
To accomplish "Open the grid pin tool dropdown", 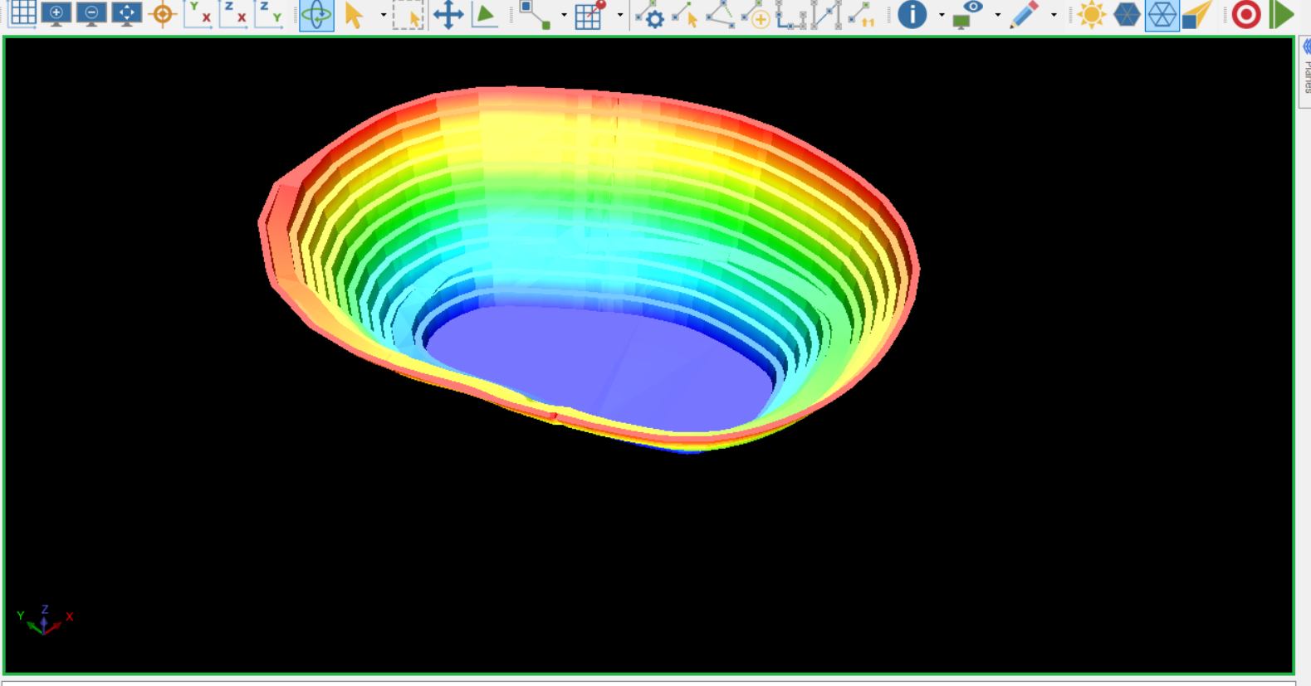I will [619, 15].
